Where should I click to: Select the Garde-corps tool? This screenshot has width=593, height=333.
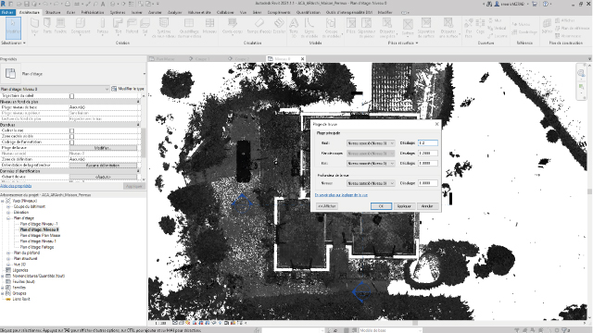coord(233,27)
